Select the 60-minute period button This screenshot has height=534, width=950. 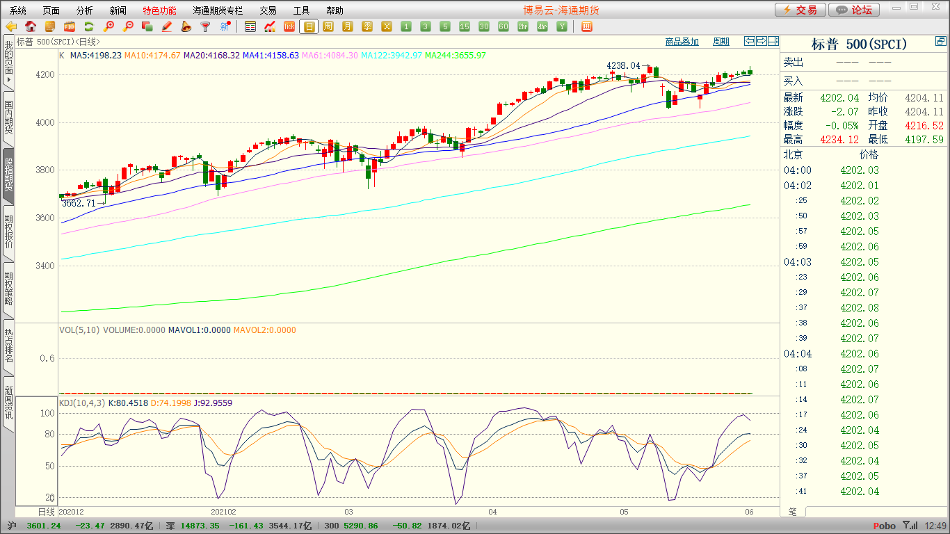pyautogui.click(x=504, y=26)
